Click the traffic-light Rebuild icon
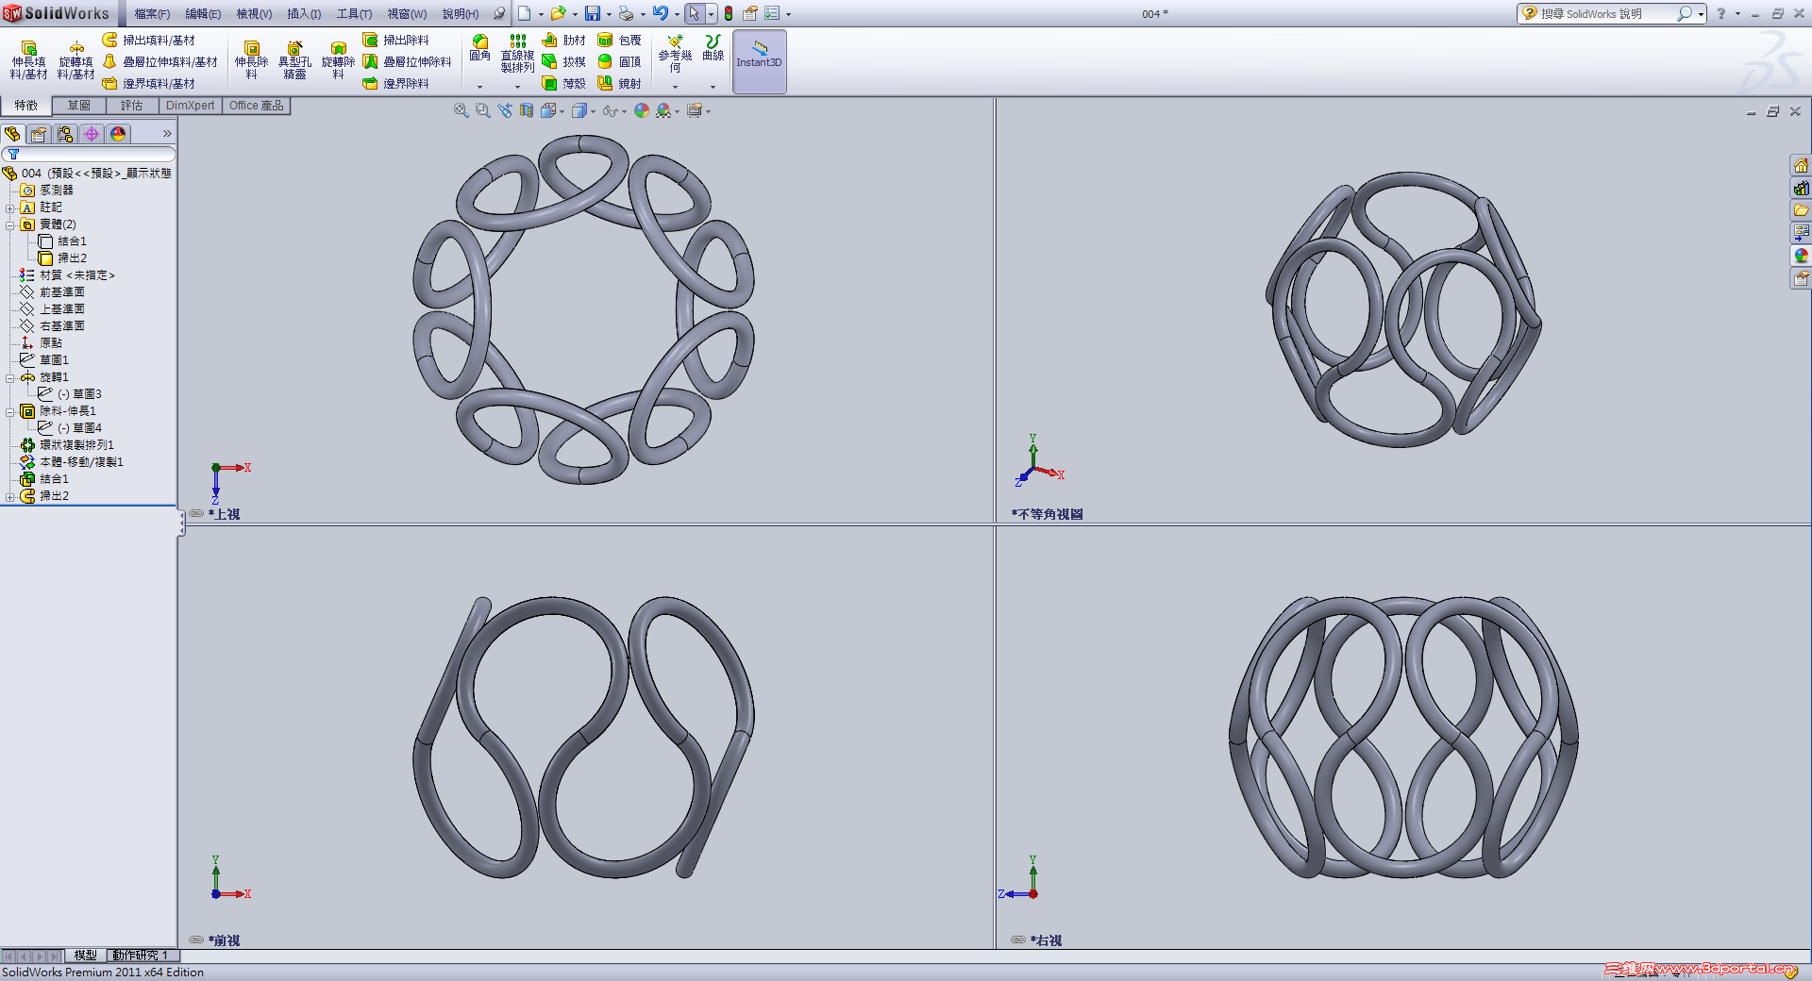This screenshot has width=1812, height=981. point(728,13)
